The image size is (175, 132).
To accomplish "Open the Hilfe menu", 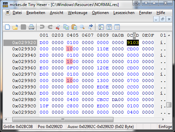I will click(161, 13).
